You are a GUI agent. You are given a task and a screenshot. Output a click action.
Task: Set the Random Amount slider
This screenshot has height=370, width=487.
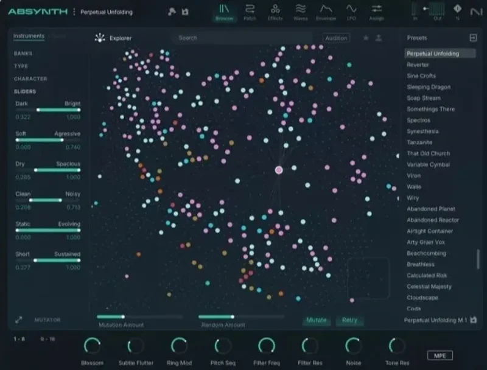click(x=241, y=317)
